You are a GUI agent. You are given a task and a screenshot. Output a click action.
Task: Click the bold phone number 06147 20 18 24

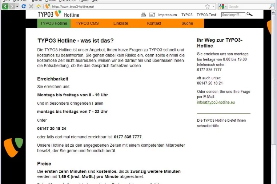(x=52, y=129)
